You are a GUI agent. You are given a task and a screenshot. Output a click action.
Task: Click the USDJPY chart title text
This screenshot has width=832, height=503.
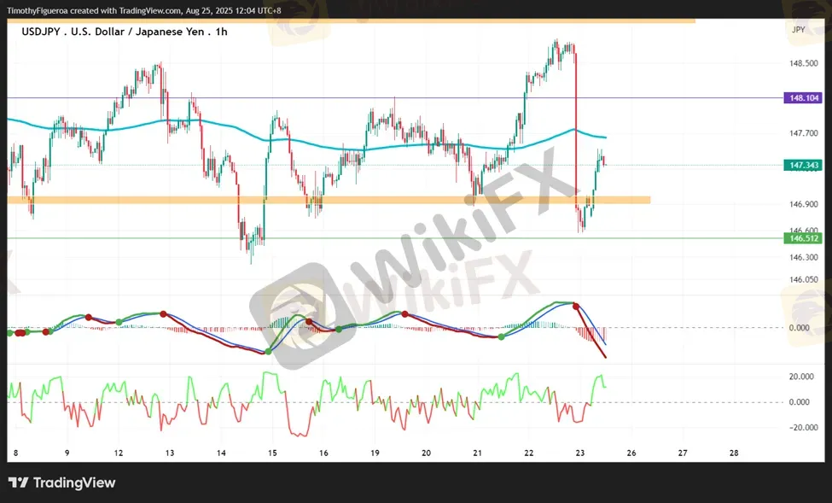tap(125, 32)
